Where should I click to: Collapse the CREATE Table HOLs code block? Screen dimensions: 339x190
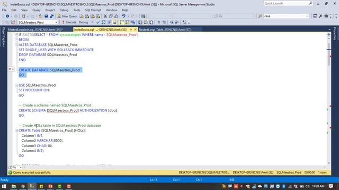pyautogui.click(x=16, y=130)
